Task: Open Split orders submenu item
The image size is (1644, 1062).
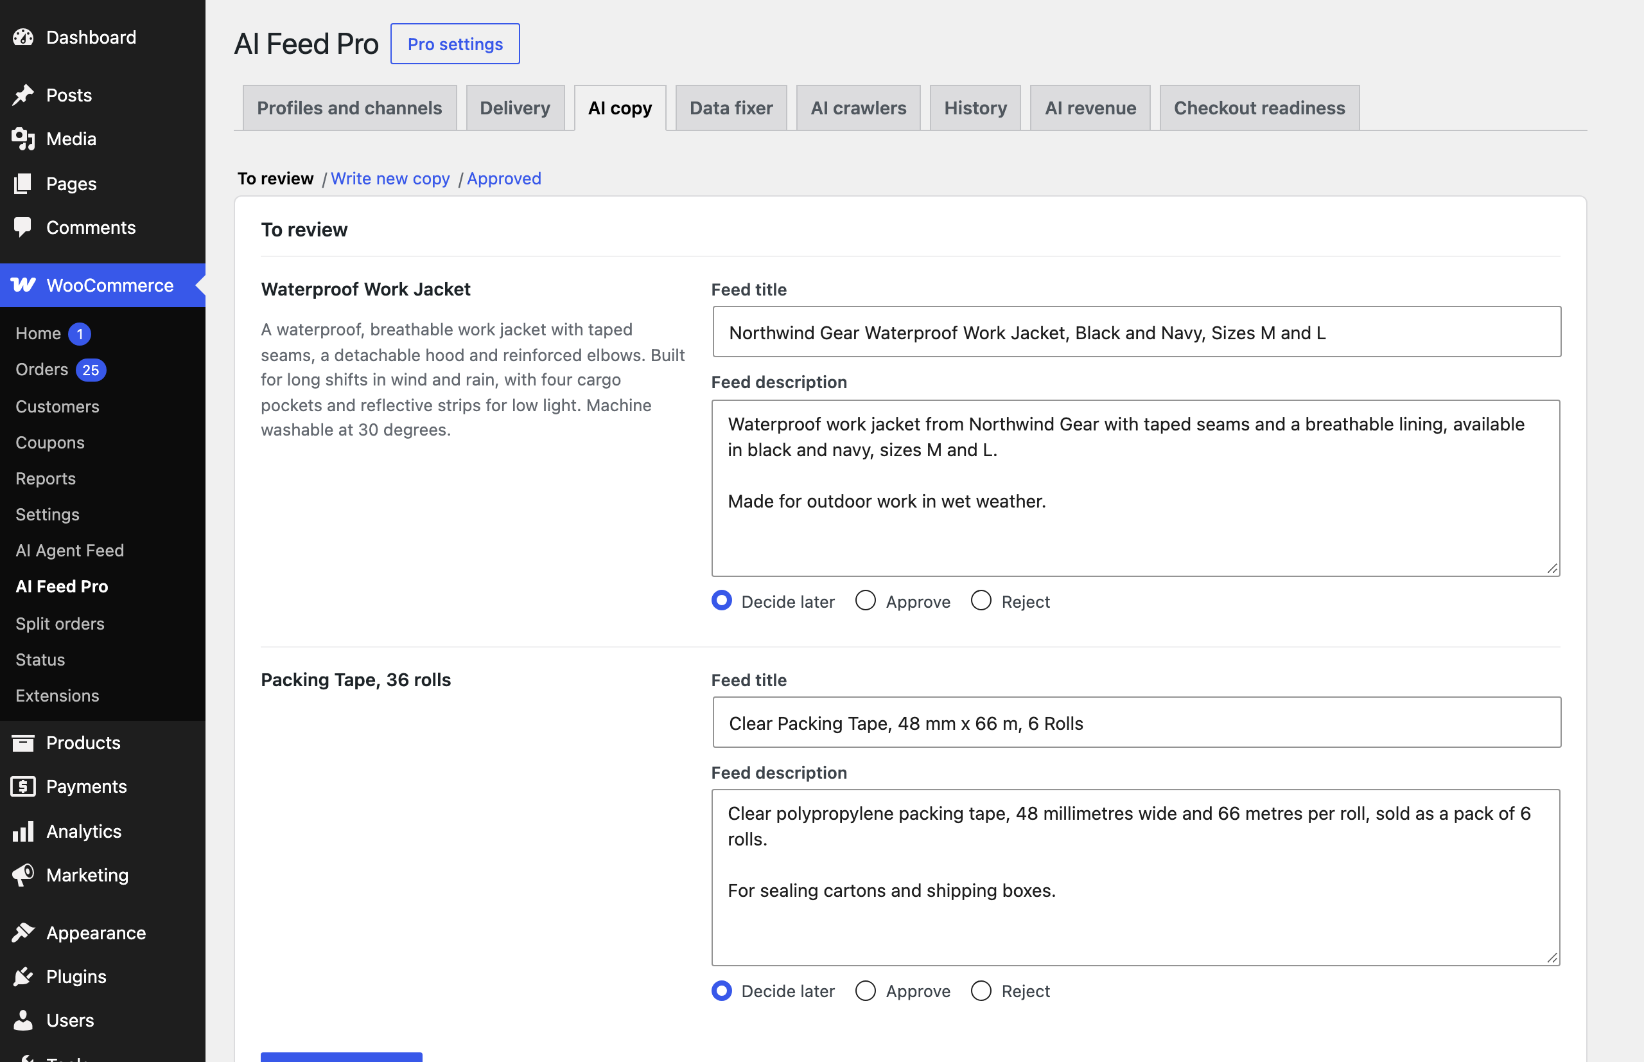Action: click(60, 623)
